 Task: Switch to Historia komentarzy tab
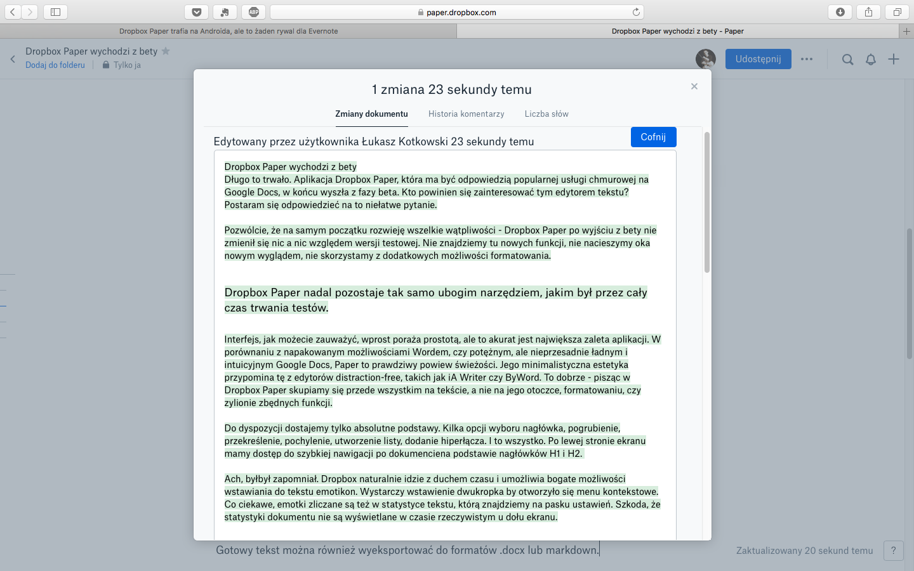467,114
